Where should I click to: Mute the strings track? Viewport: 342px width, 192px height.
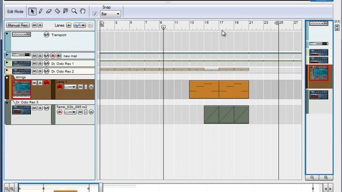(x=34, y=83)
